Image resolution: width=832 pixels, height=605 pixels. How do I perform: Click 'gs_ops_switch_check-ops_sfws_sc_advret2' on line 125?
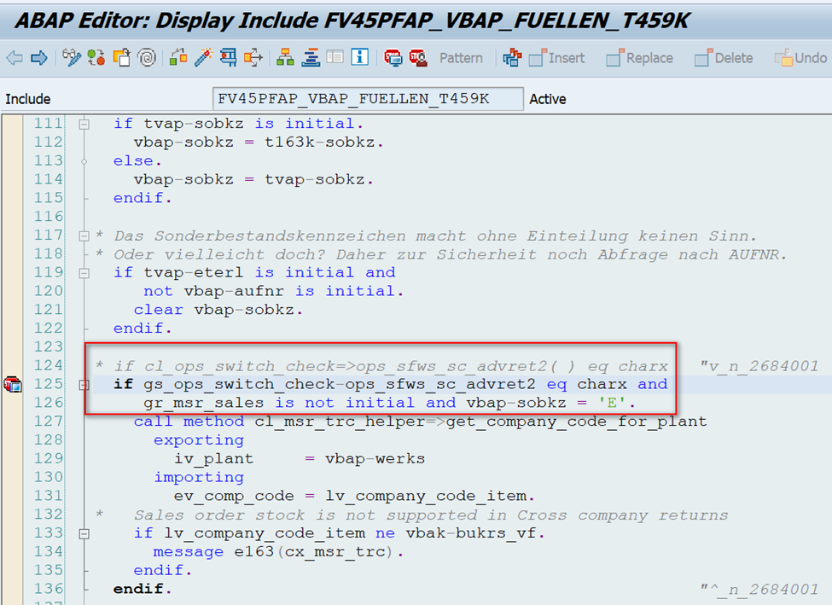[340, 384]
